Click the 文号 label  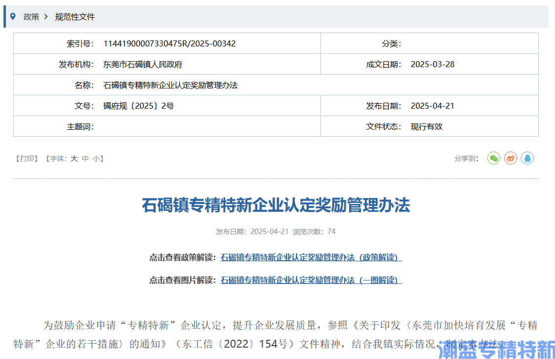click(84, 106)
